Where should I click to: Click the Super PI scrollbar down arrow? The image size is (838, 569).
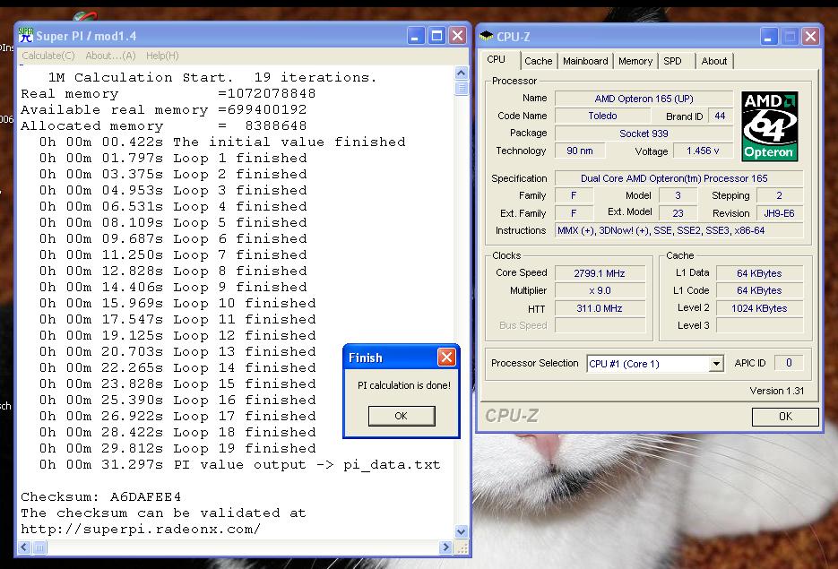[x=462, y=531]
